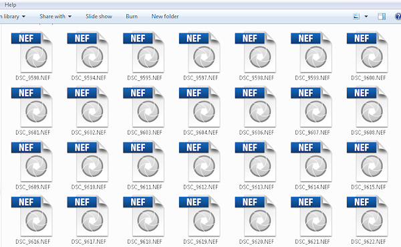Select the DSC_9607.NEF thumbnail

(x=311, y=106)
